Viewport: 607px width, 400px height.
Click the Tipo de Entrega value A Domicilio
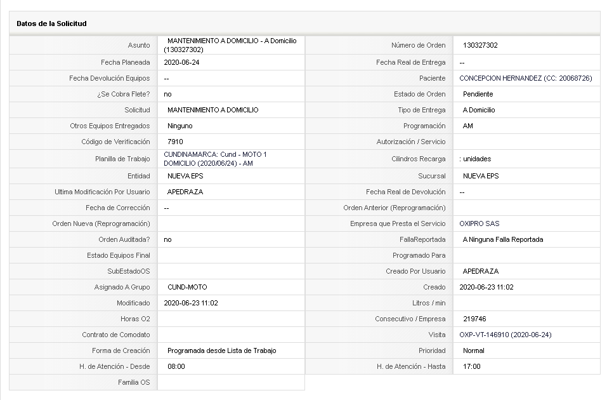pos(479,110)
